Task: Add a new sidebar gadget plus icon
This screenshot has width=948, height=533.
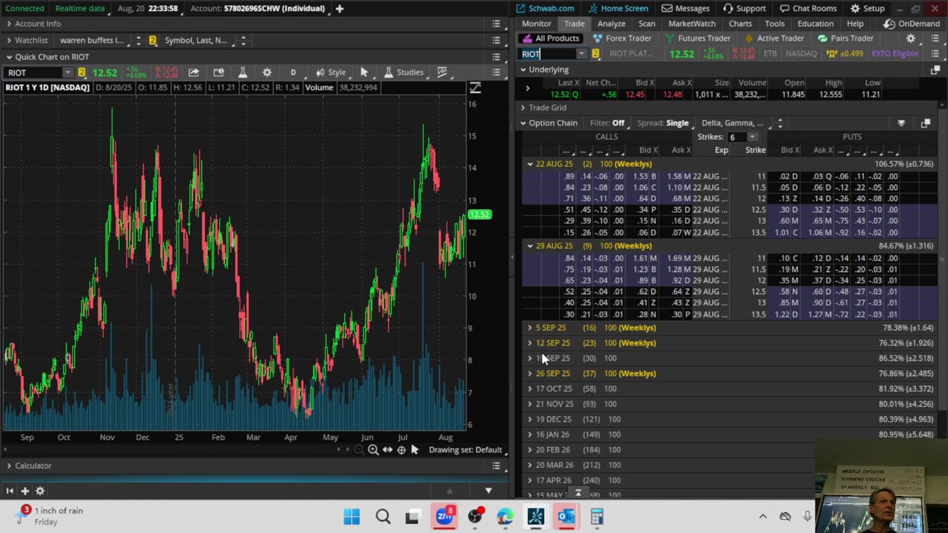Action: pos(24,491)
